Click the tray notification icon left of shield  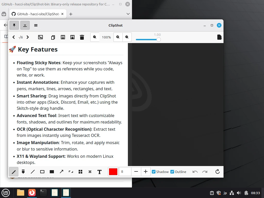[212, 193]
